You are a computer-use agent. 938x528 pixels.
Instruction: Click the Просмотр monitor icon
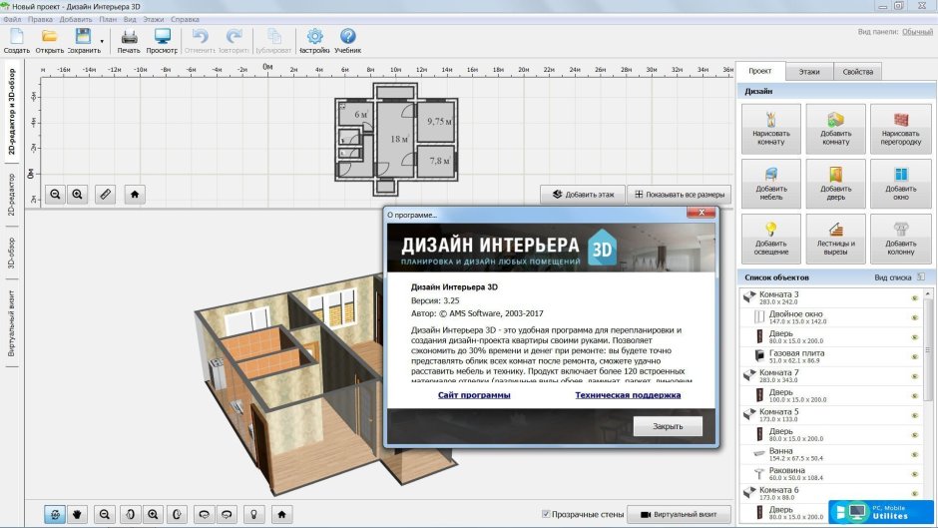(162, 37)
